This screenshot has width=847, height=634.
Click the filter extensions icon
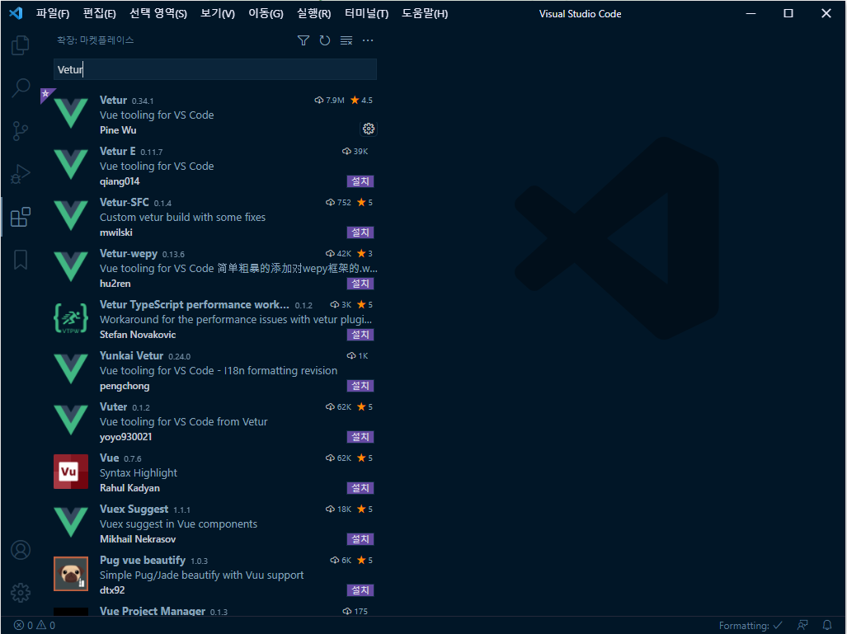point(304,40)
